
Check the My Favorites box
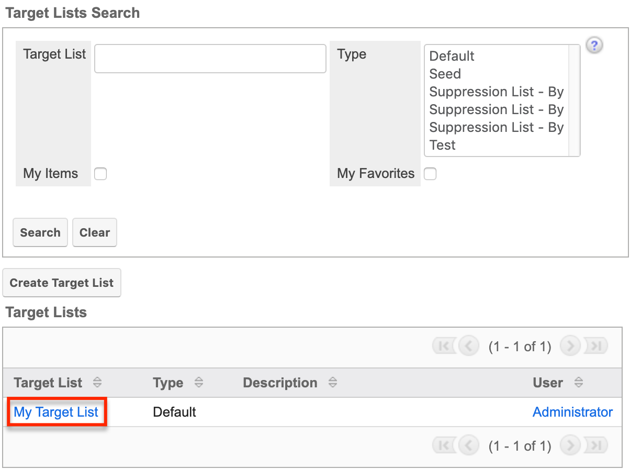click(x=430, y=173)
